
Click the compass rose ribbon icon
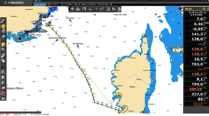pos(72,9)
